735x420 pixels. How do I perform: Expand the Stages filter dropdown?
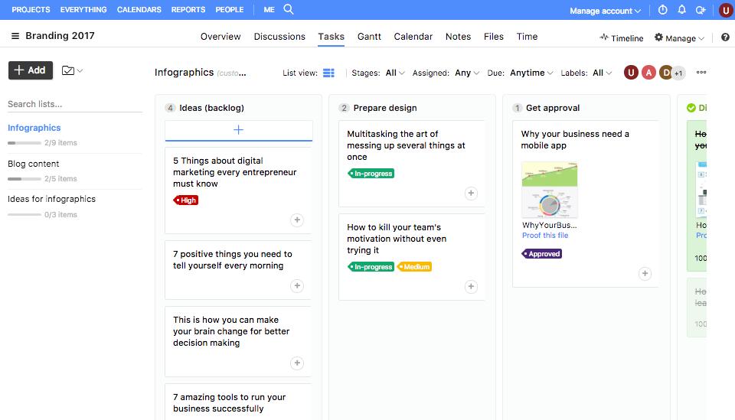tap(395, 73)
